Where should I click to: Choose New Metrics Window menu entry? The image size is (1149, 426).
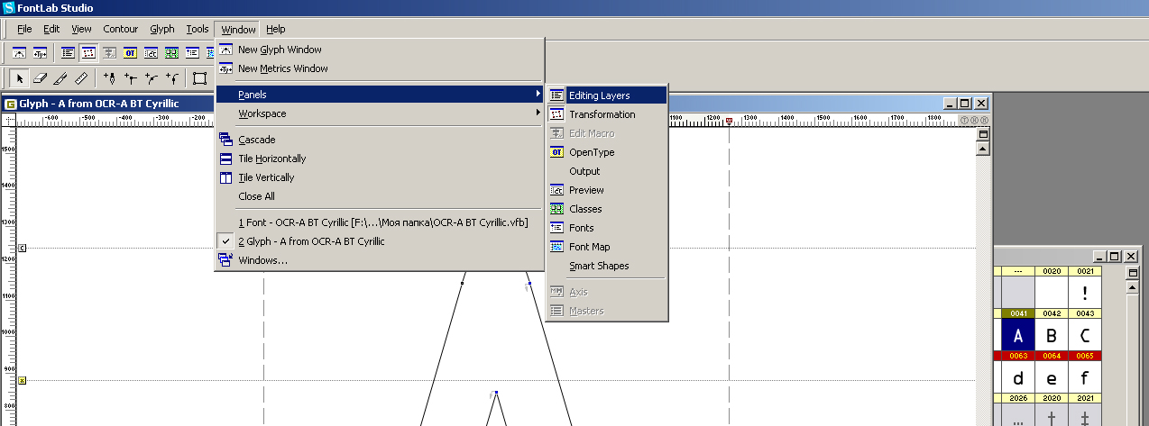click(x=380, y=68)
